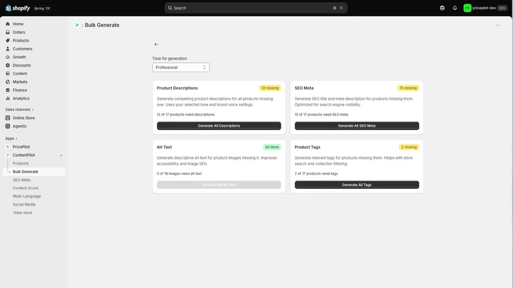
Task: Click Generate All SEO Meta button
Action: click(357, 125)
